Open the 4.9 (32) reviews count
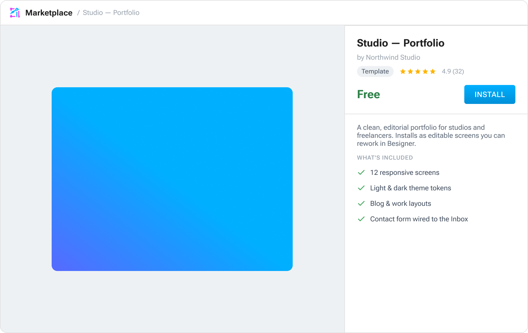Image resolution: width=528 pixels, height=333 pixels. [x=453, y=71]
